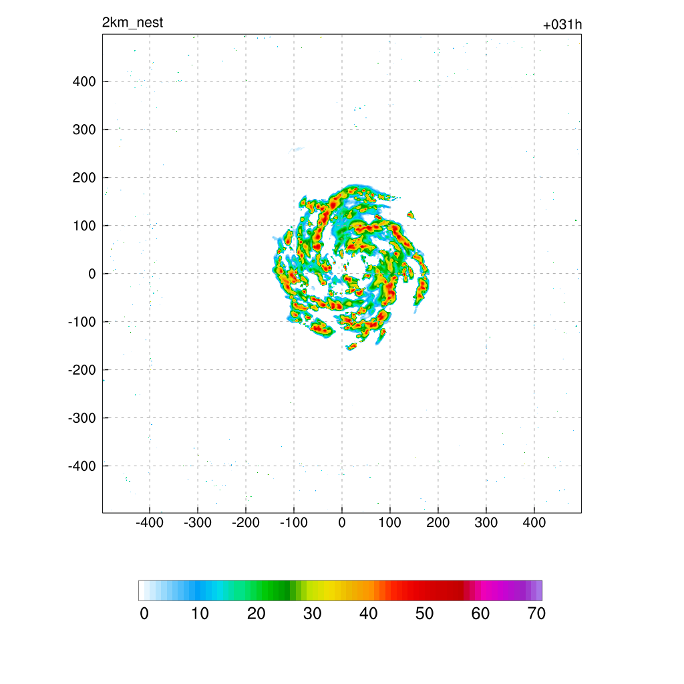This screenshot has width=684, height=684.
Task: Click the -400 label on the vertical axis
Action: [81, 466]
